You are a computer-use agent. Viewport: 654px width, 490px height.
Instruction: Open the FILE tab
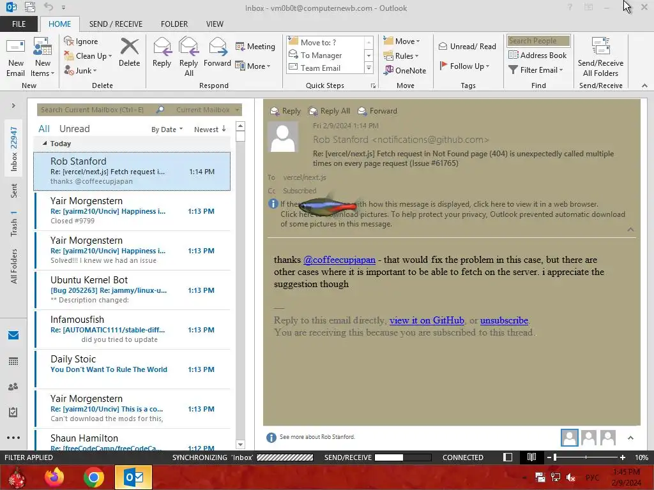pos(19,24)
